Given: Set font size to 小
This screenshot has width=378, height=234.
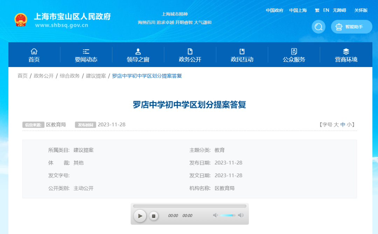Looking at the screenshot, I should pyautogui.click(x=349, y=125).
